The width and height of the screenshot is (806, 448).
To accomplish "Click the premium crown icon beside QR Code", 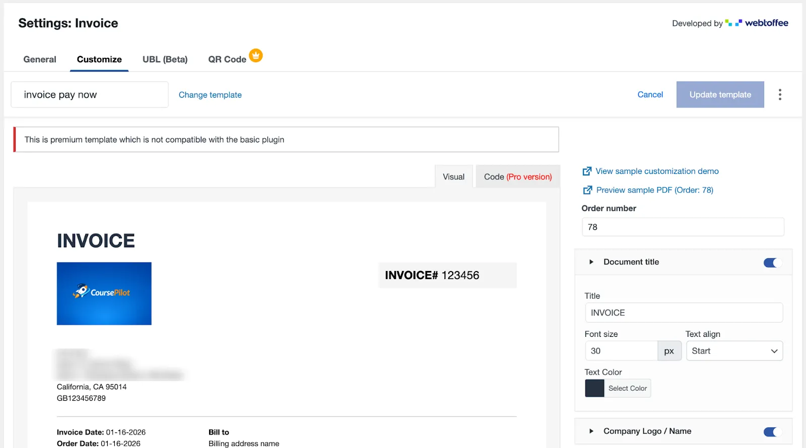I will pos(256,55).
